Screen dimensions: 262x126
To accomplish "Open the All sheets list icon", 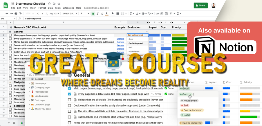I will point(14,123).
